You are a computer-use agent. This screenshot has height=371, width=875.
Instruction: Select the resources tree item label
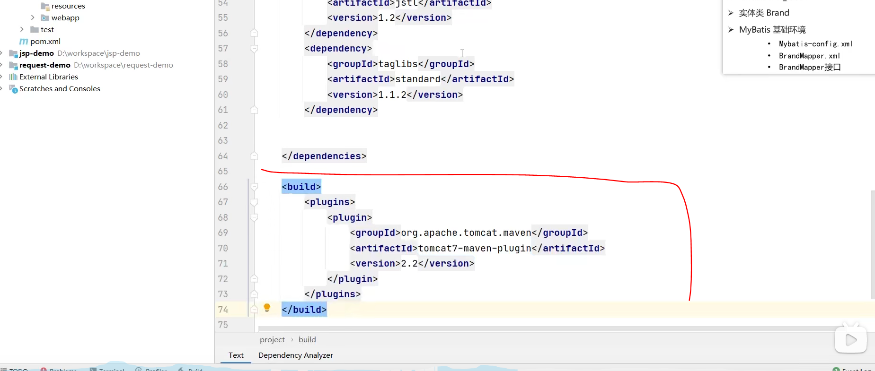click(x=68, y=6)
